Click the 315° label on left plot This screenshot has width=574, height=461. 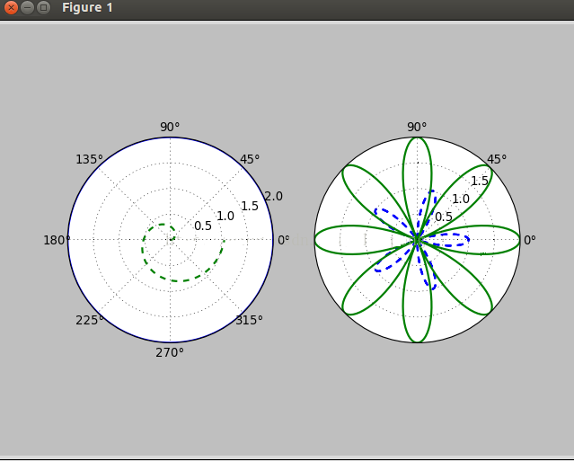(250, 321)
